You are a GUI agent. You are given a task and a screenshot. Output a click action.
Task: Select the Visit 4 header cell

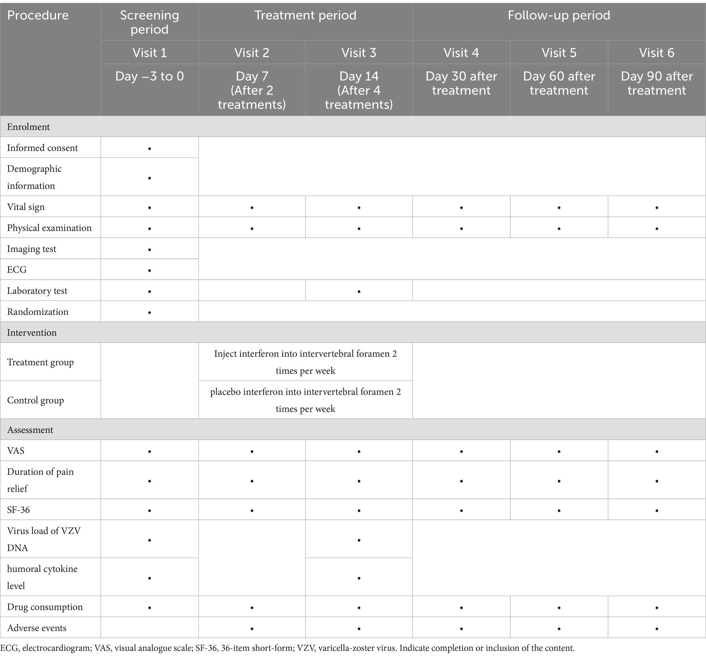click(x=461, y=53)
